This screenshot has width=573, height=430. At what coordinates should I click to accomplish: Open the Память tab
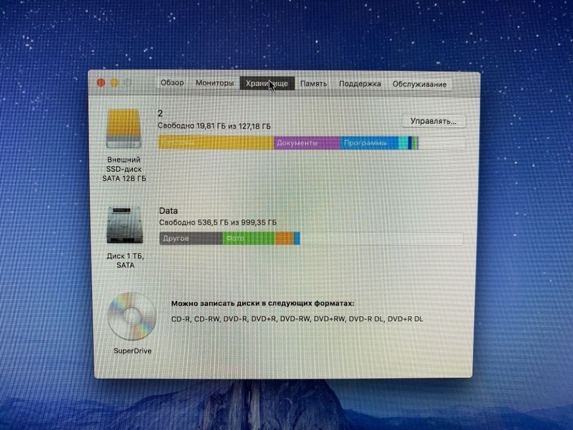click(313, 84)
